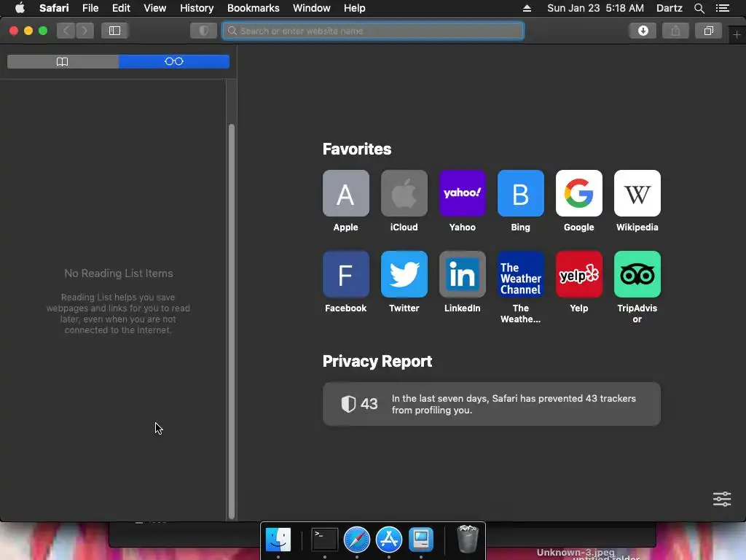Show downloads with the download arrow button
The height and width of the screenshot is (560, 746).
coord(643,31)
